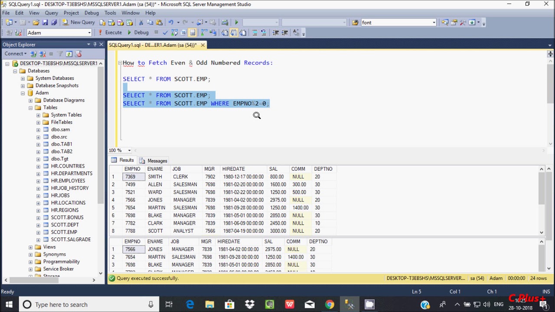Click the Save All icon
The height and width of the screenshot is (312, 555).
[x=54, y=23]
